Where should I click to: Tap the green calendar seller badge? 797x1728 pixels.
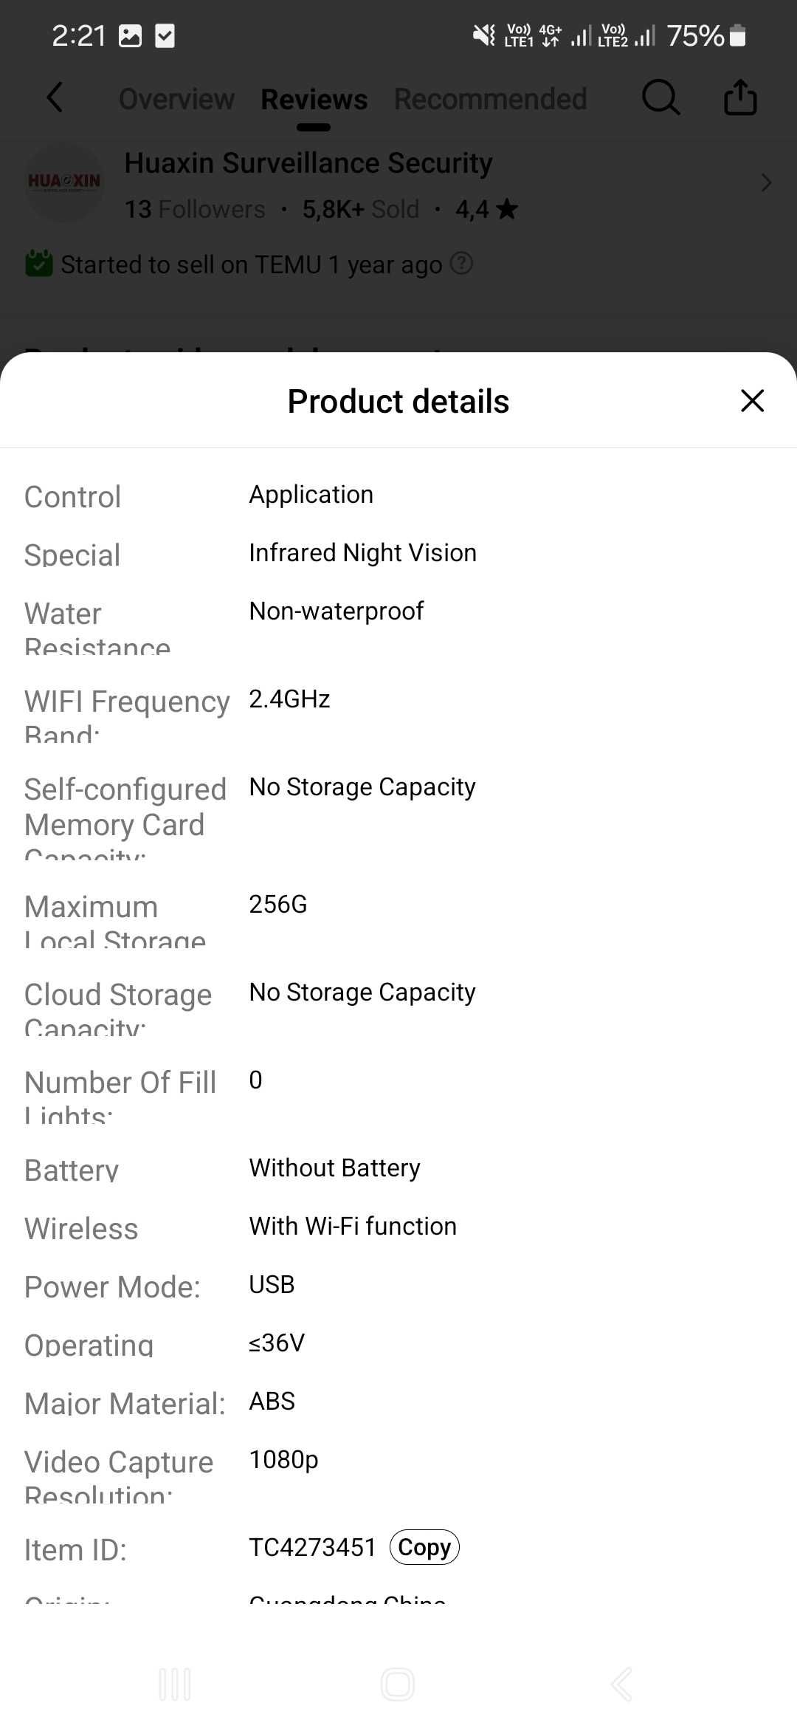[39, 263]
